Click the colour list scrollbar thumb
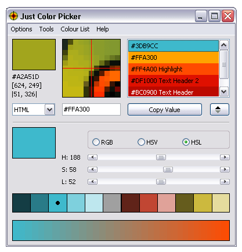The image size is (242, 252). point(224,64)
